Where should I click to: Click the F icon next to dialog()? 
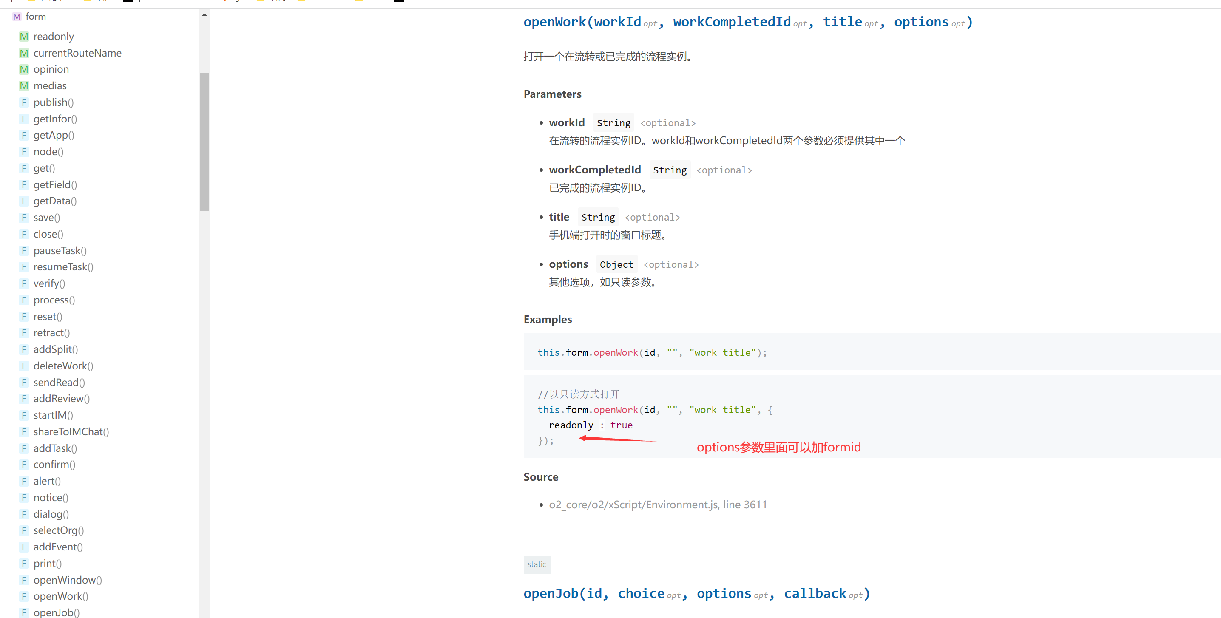pos(24,514)
